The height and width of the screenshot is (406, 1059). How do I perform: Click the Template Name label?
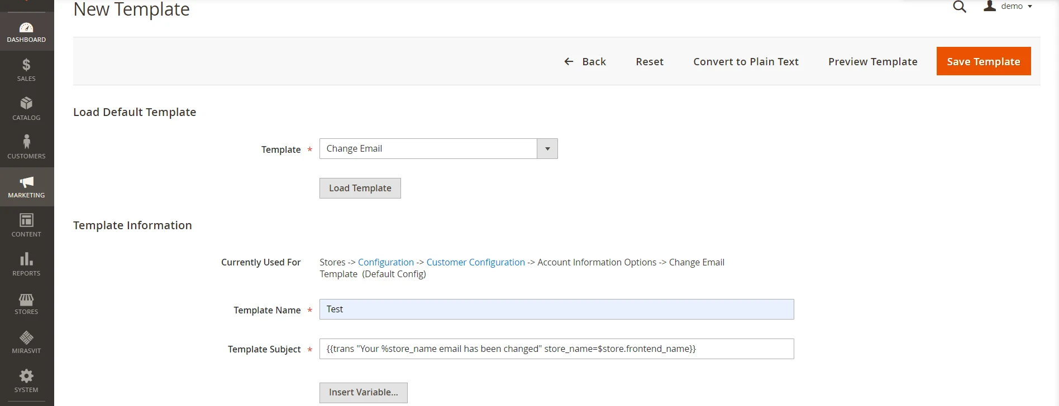[267, 310]
